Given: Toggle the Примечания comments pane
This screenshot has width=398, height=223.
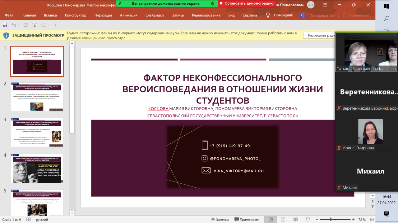Looking at the screenshot, I should point(247,220).
